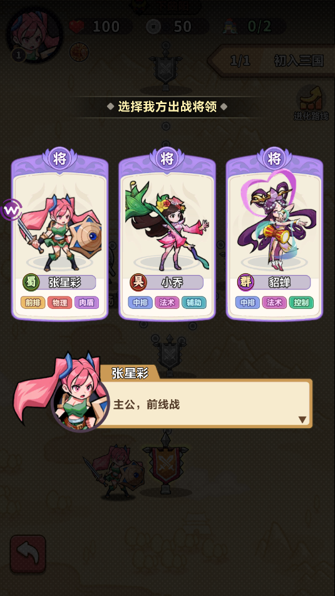Click the 辅助 tag on 小乔
This screenshot has height=596, width=335.
tap(194, 303)
